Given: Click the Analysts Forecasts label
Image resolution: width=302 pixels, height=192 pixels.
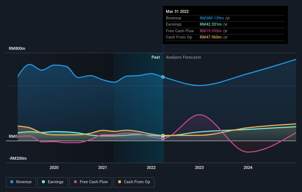Looking at the screenshot, I should [x=183, y=57].
